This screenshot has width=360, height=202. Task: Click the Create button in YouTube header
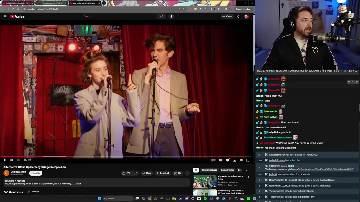227,16
